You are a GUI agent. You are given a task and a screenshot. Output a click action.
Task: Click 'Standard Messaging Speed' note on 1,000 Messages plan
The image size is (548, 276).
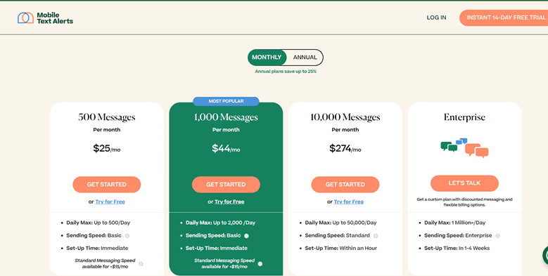click(x=224, y=264)
